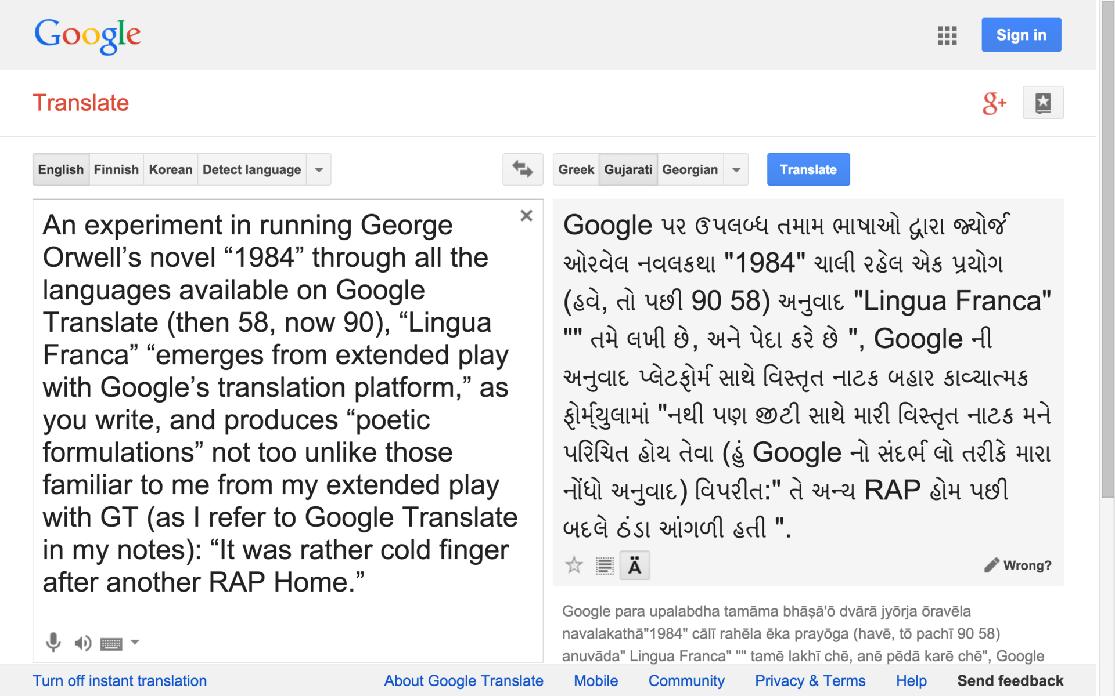This screenshot has width=1115, height=696.
Task: Open the Google apps grid
Action: (947, 35)
